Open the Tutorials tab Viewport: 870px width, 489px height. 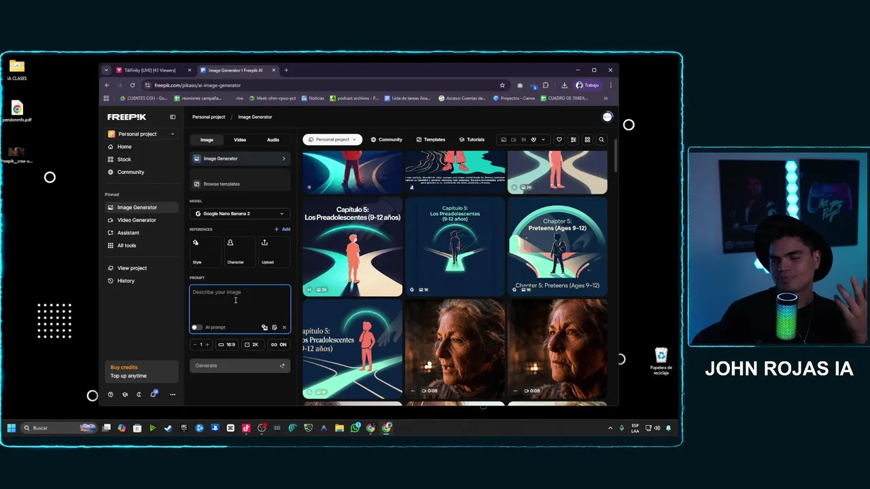472,140
